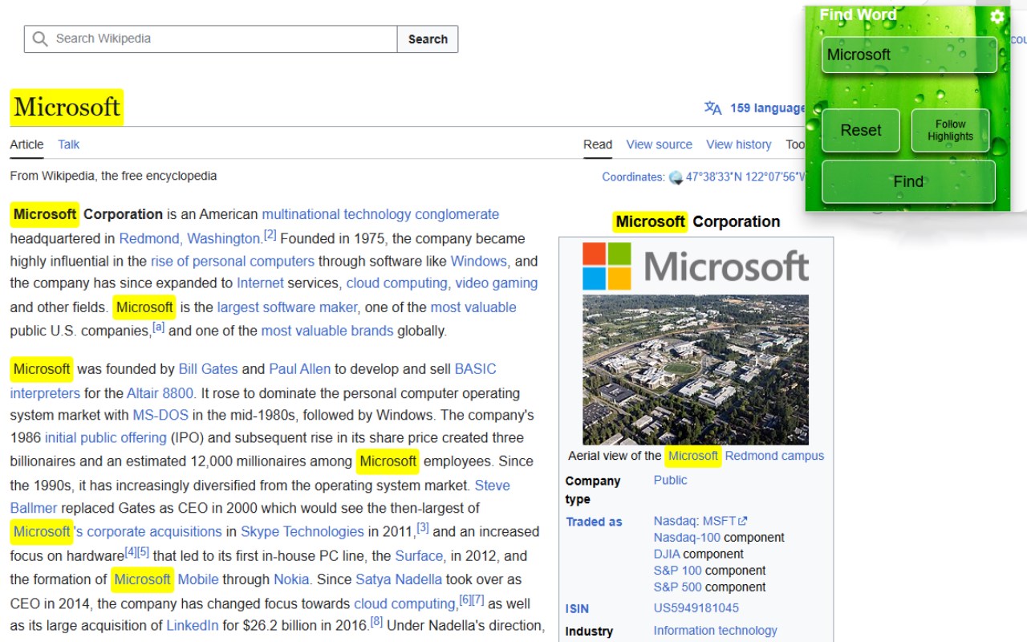Open Redmond campus caption link
Screen dimensions: 1027x642
[x=774, y=456]
